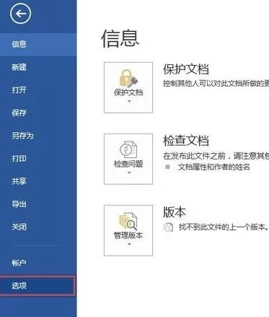Open the 打印 page

[38, 158]
